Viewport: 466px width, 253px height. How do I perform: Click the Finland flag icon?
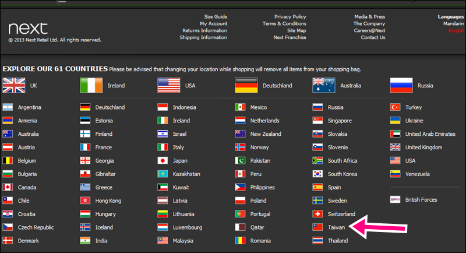tap(85, 133)
